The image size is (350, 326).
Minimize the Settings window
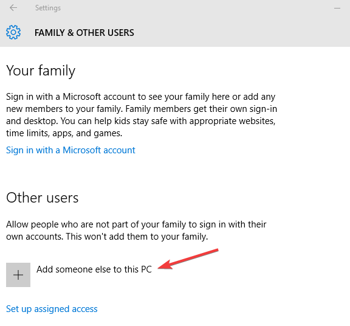click(337, 9)
